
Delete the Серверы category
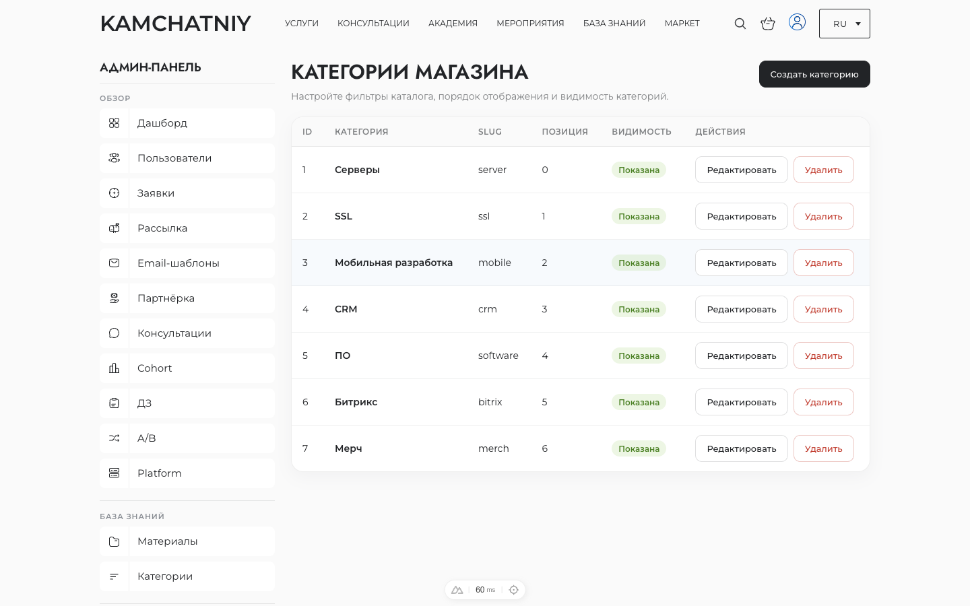[824, 170]
